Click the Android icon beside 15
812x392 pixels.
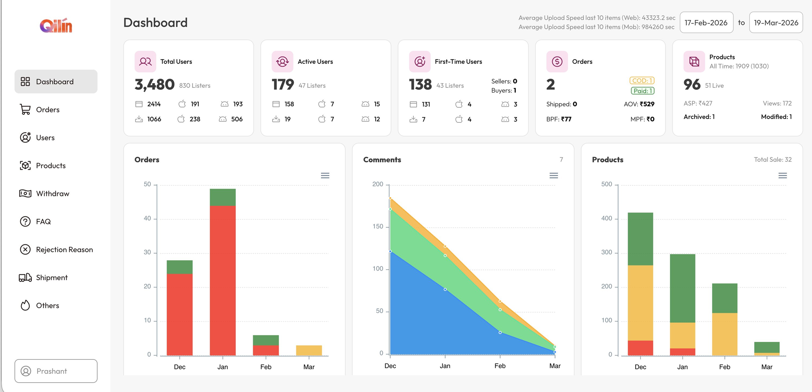coord(365,104)
